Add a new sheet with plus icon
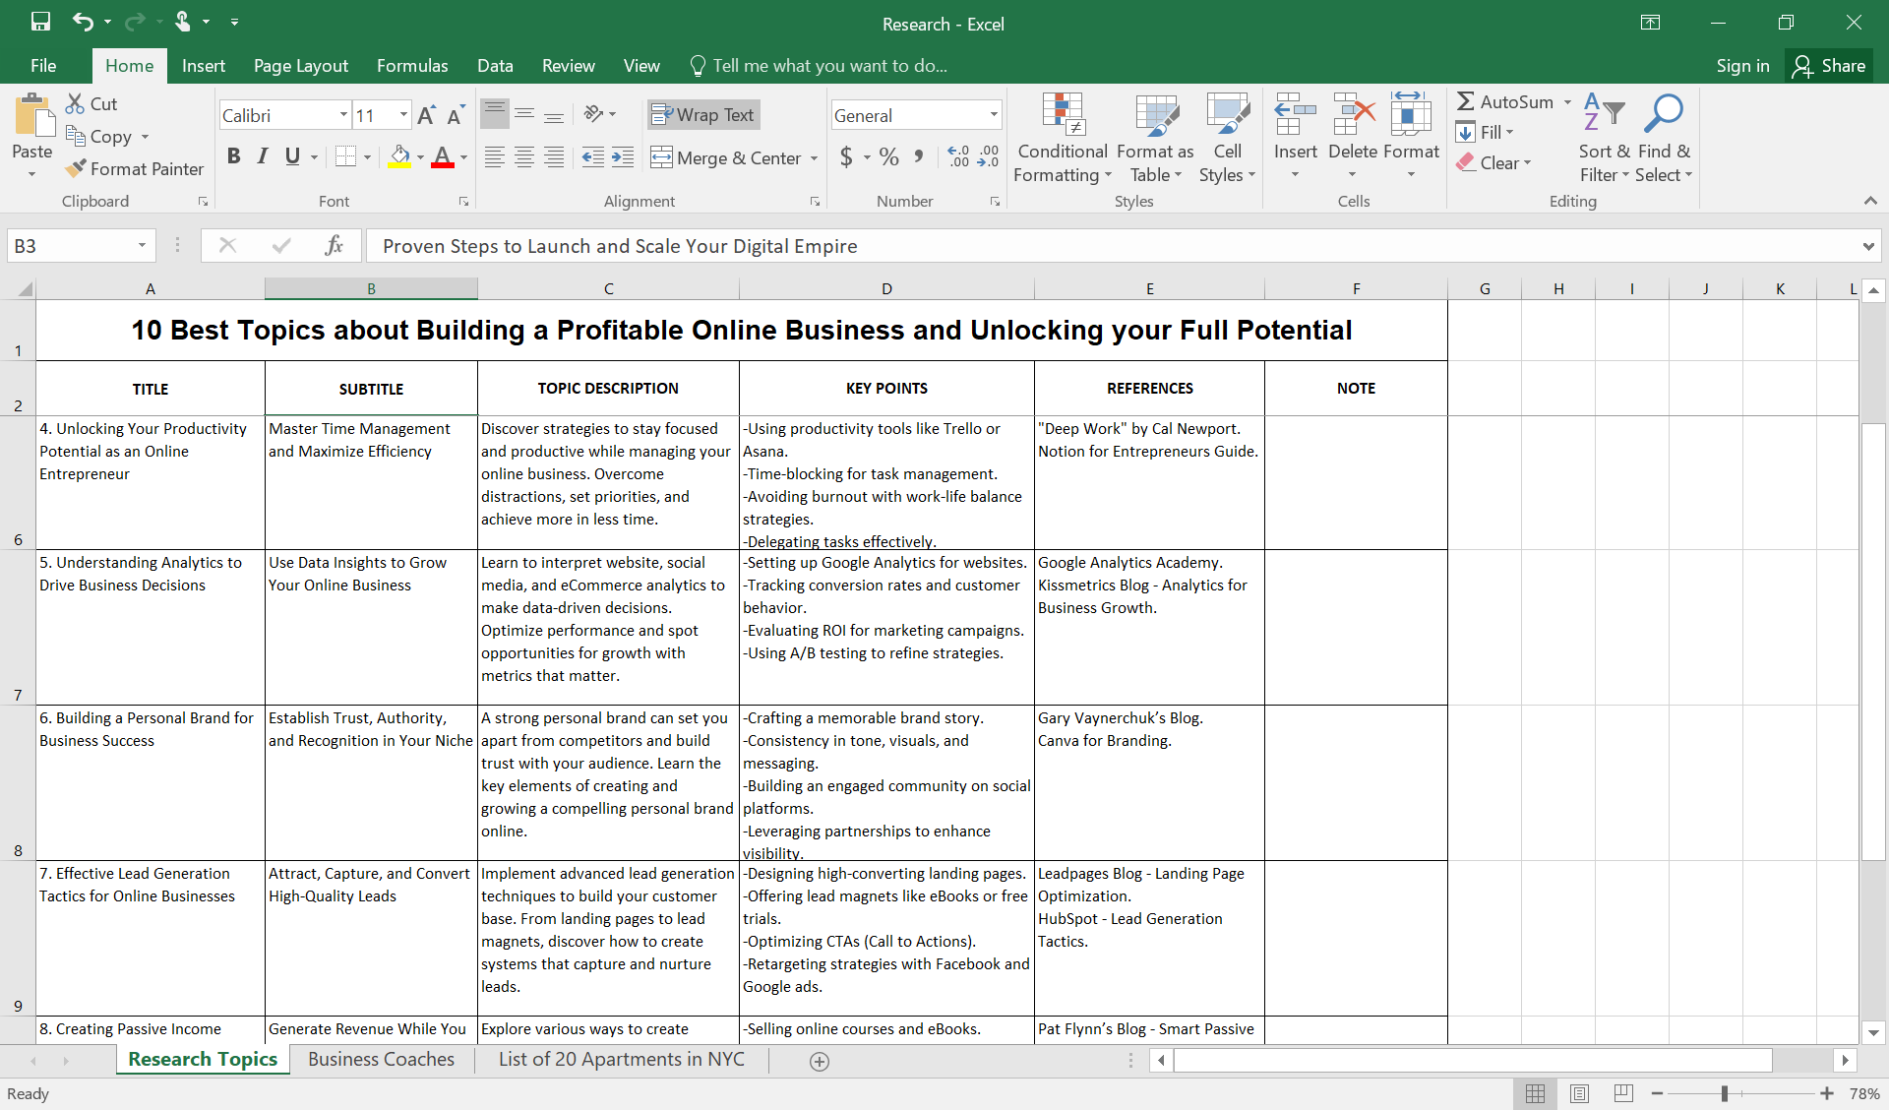The width and height of the screenshot is (1889, 1110). pyautogui.click(x=820, y=1061)
